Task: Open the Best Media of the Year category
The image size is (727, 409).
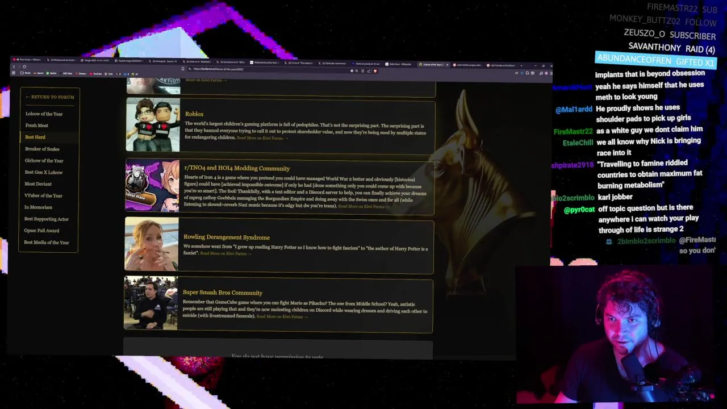Action: 46,243
